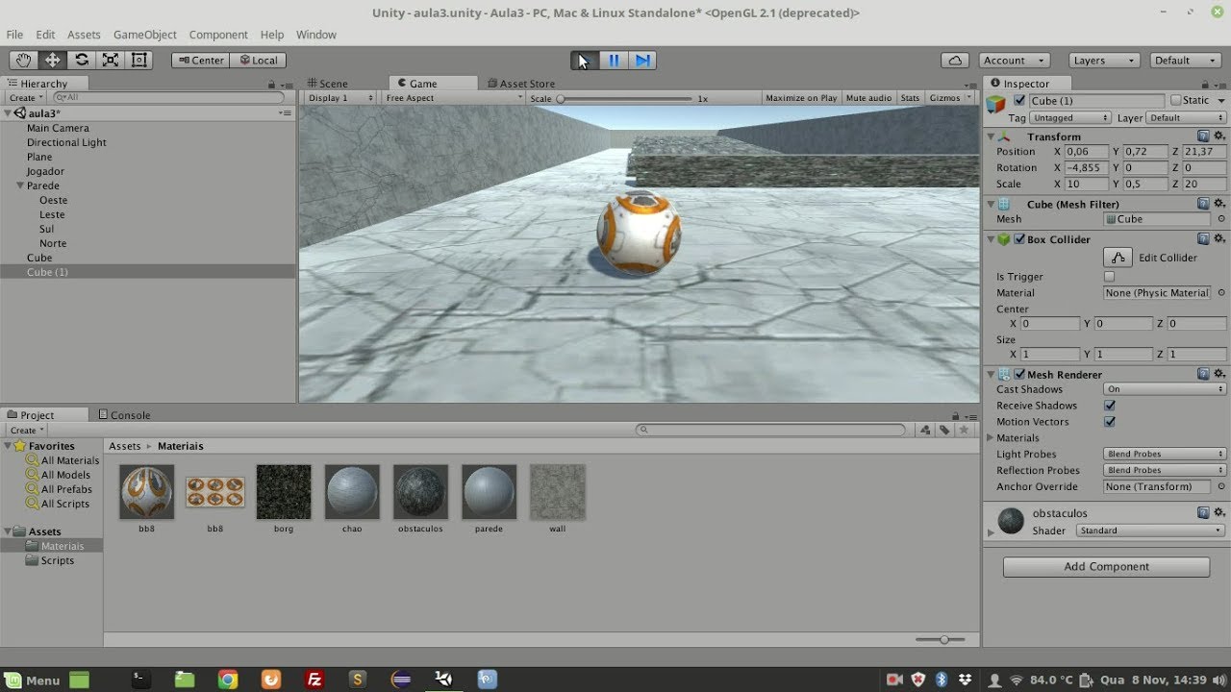Enable the Is Trigger checkbox
Screen dimensions: 1231x692
[x=1109, y=277]
